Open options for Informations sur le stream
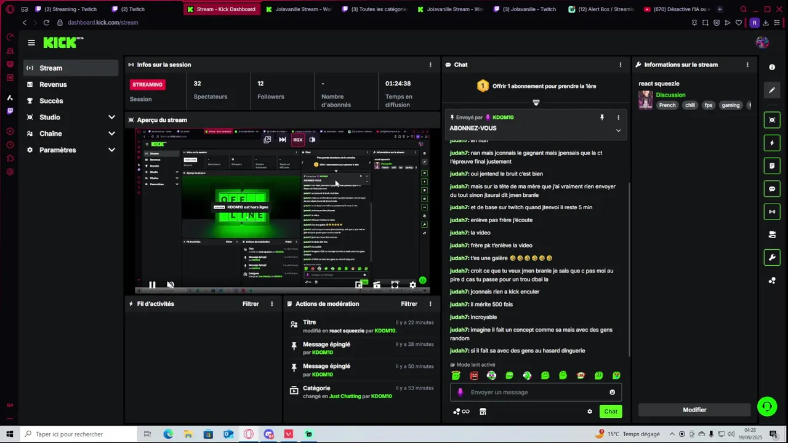This screenshot has width=788, height=443. click(747, 65)
